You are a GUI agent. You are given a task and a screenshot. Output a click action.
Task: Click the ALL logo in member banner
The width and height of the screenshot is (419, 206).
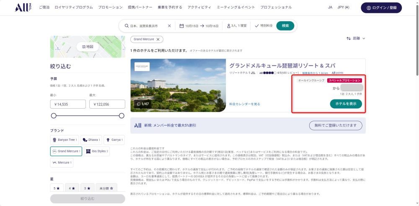[x=137, y=125]
